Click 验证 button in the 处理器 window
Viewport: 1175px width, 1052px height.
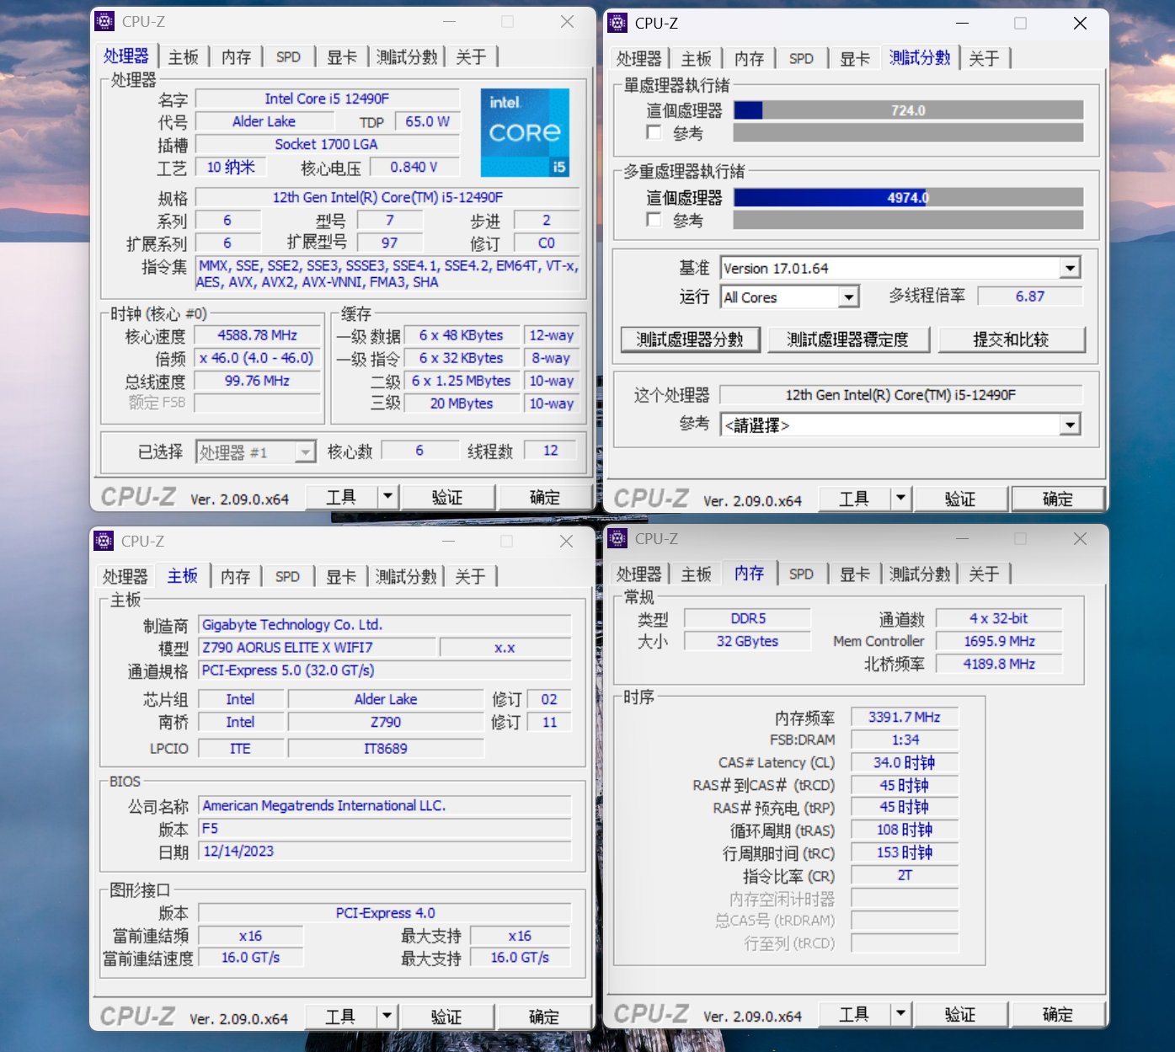(446, 497)
